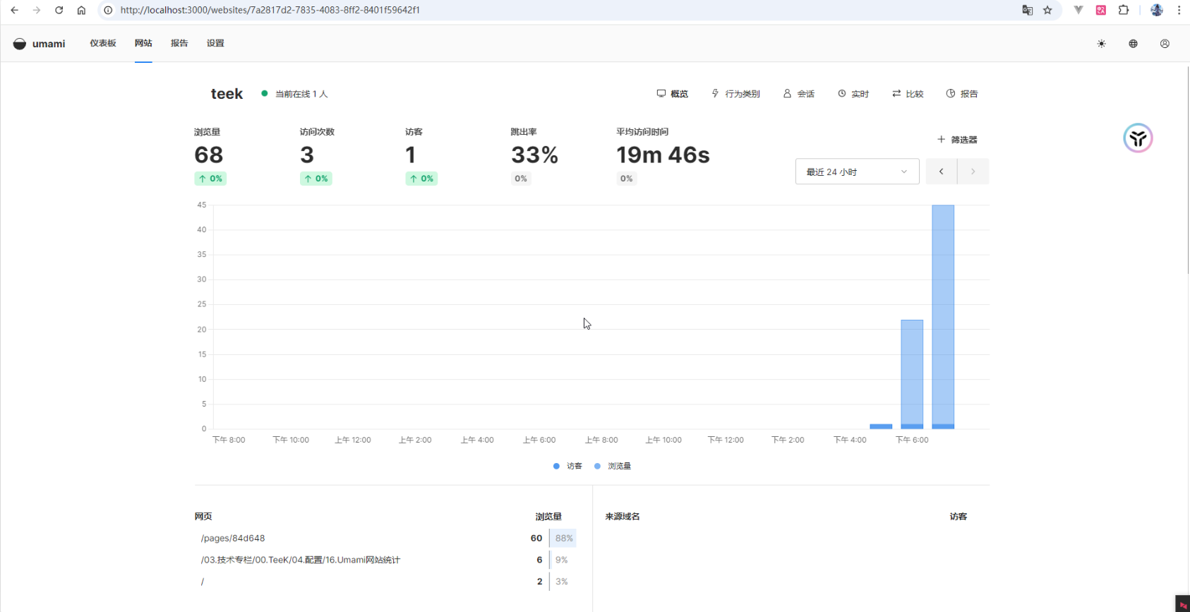Image resolution: width=1190 pixels, height=612 pixels.
Task: Open the 实时 realtime view
Action: pos(853,94)
